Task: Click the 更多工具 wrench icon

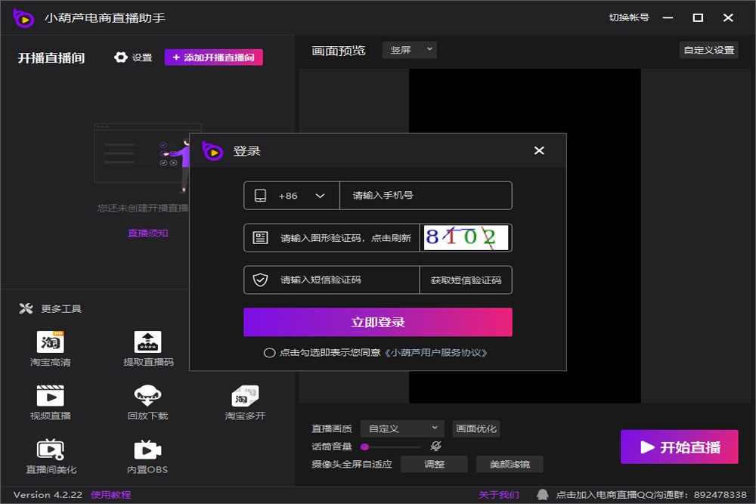Action: [x=26, y=308]
